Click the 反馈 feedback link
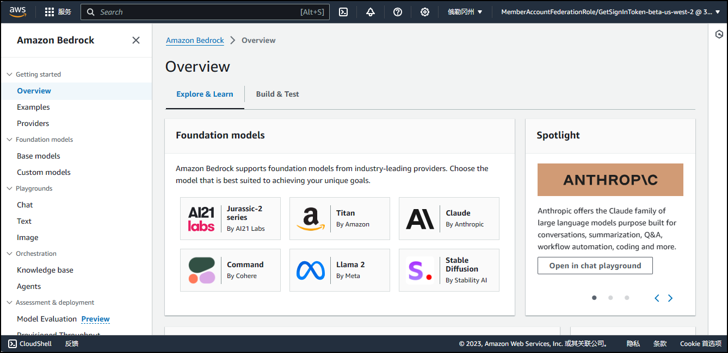Viewport: 728px width, 353px height. pyautogui.click(x=72, y=344)
